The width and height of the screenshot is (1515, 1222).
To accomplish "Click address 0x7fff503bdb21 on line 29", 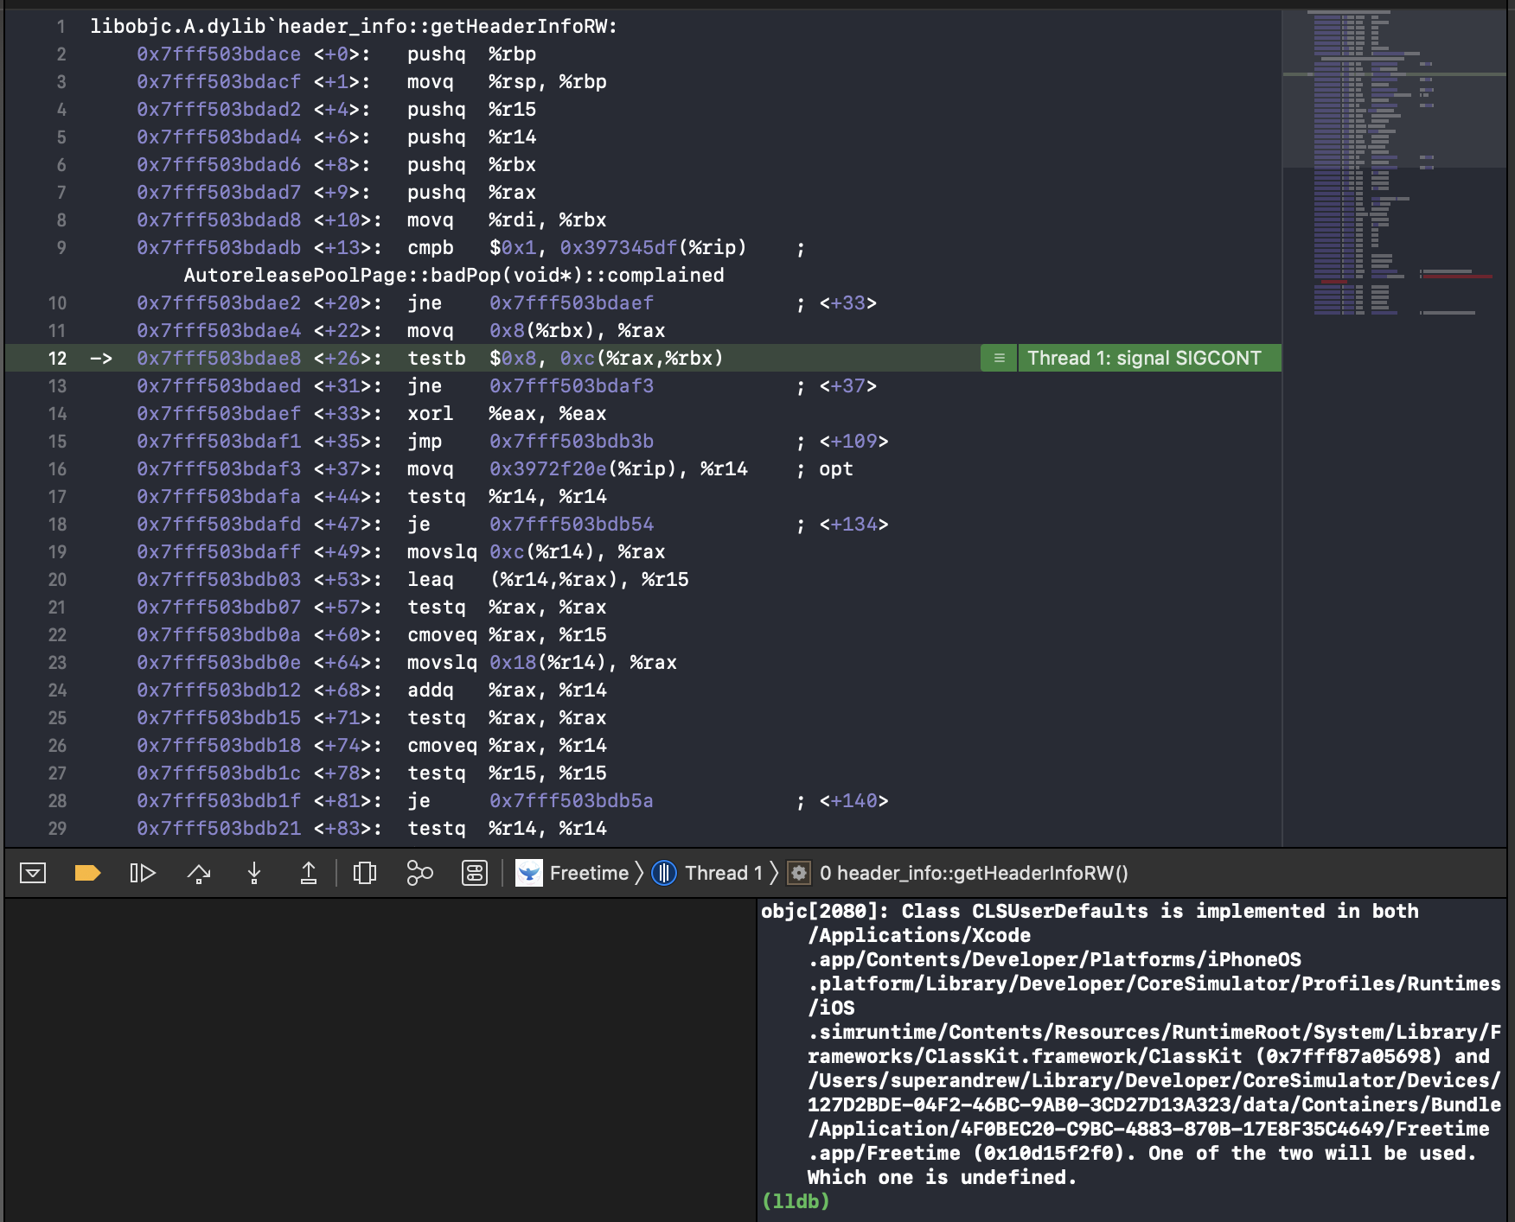I will pyautogui.click(x=219, y=828).
